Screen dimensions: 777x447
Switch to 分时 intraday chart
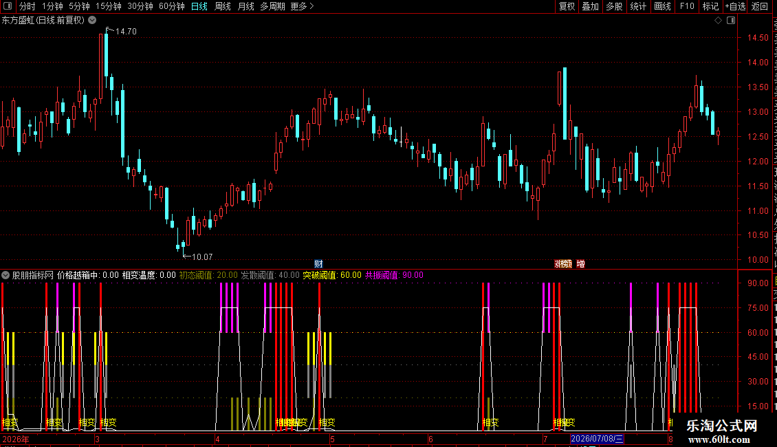pyautogui.click(x=28, y=6)
